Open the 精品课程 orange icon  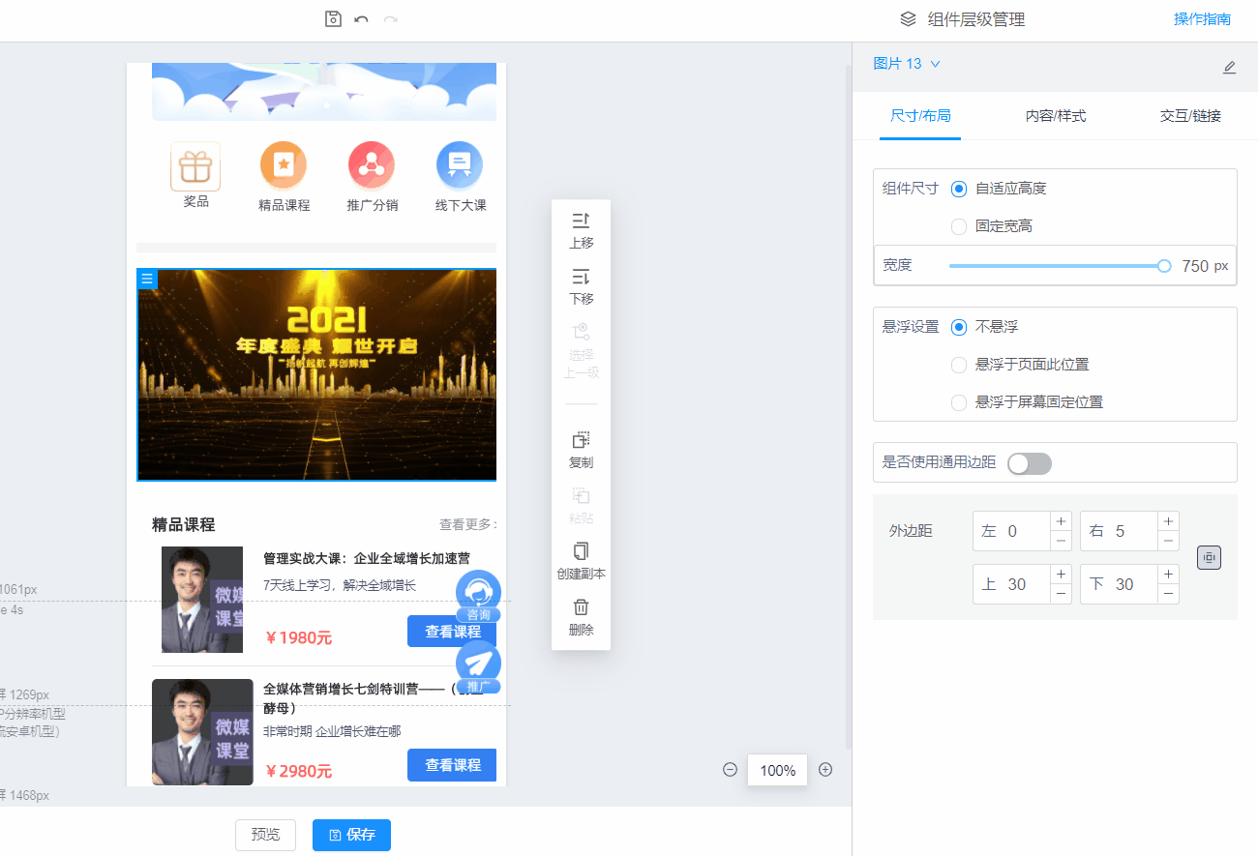284,165
